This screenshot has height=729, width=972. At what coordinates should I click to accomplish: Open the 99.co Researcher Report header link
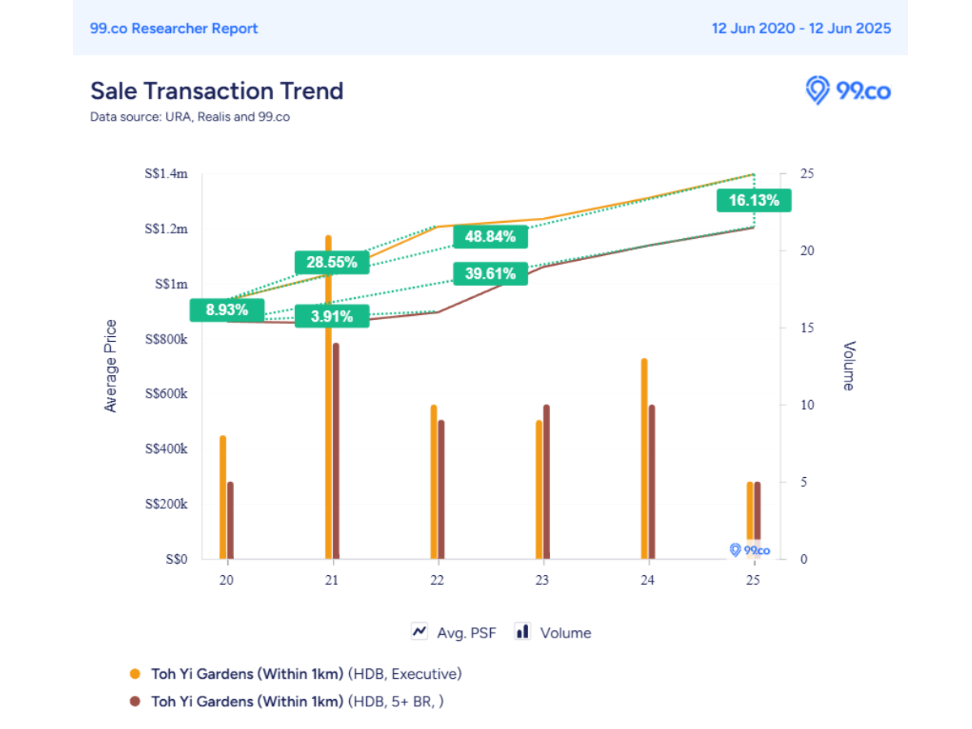pyautogui.click(x=174, y=28)
